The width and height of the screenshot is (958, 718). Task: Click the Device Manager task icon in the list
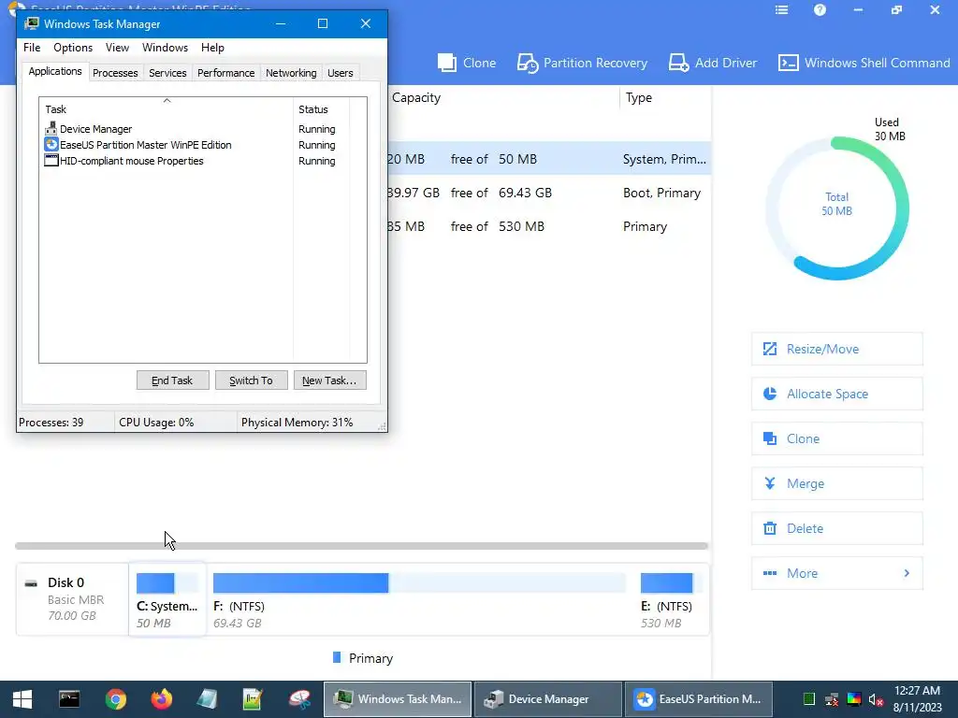click(51, 128)
